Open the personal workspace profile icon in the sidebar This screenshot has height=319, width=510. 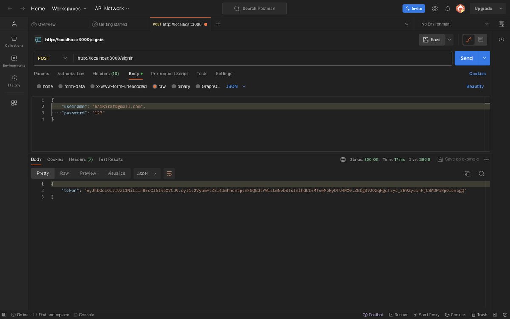[x=14, y=24]
